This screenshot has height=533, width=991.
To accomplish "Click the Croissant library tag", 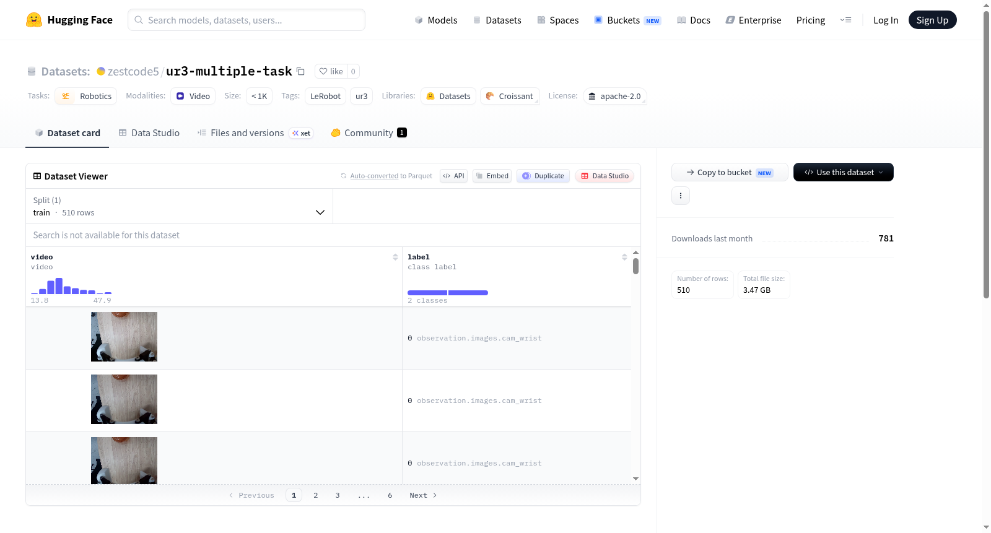I will pyautogui.click(x=510, y=96).
